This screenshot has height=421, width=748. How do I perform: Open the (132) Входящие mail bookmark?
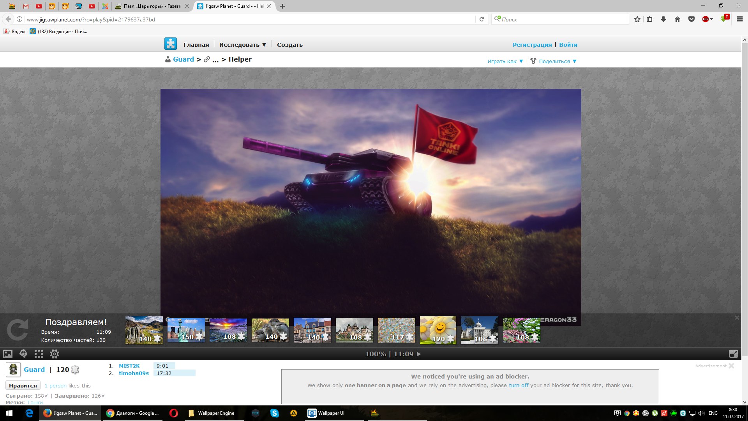(59, 31)
